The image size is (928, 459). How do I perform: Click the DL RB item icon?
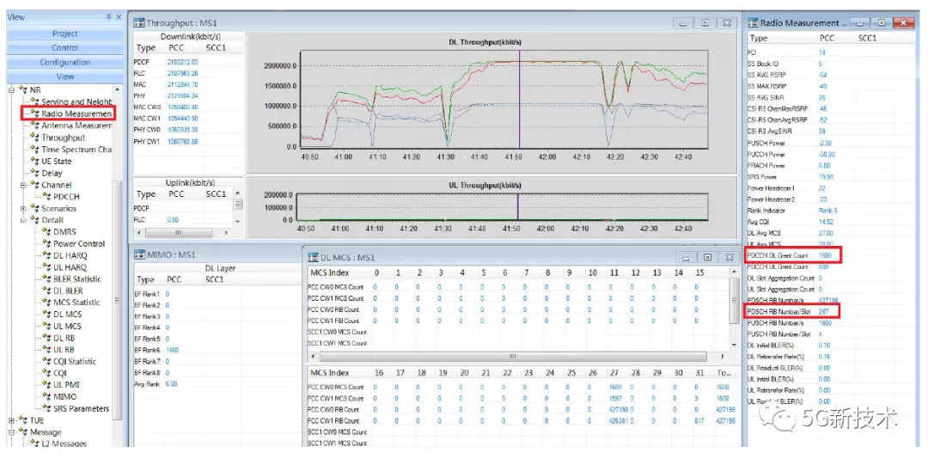pos(46,338)
